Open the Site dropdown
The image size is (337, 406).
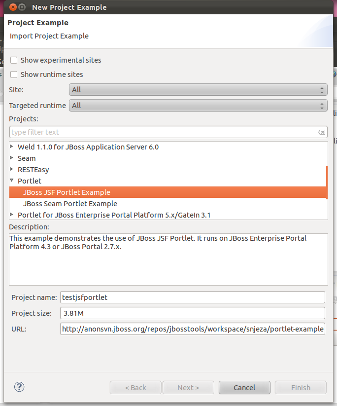(x=198, y=90)
